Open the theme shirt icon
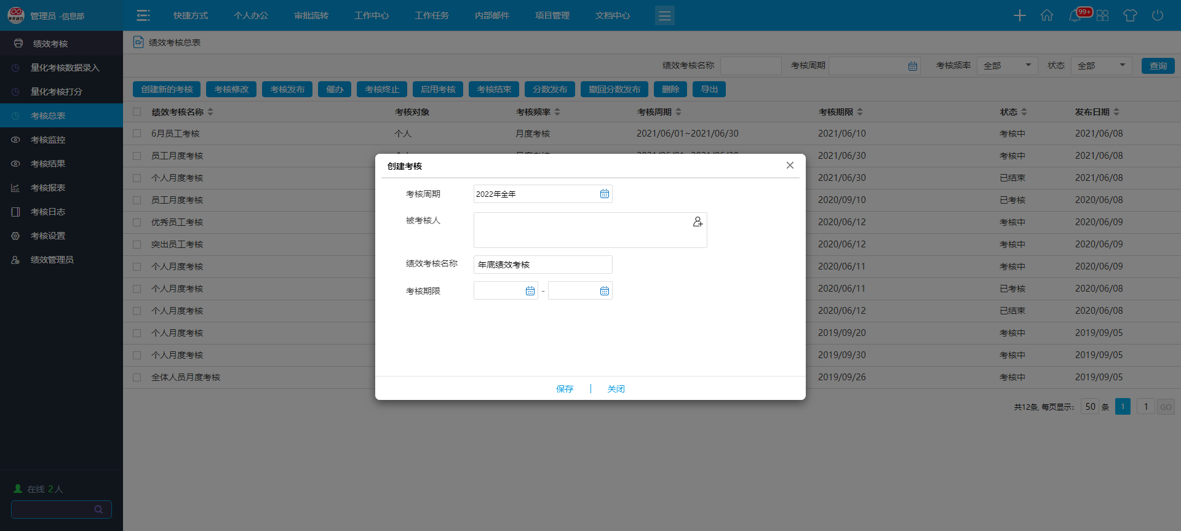This screenshot has width=1181, height=531. (x=1129, y=15)
